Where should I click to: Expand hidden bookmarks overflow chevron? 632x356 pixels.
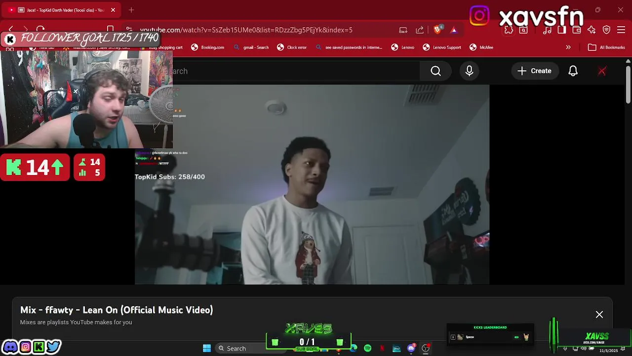(568, 47)
